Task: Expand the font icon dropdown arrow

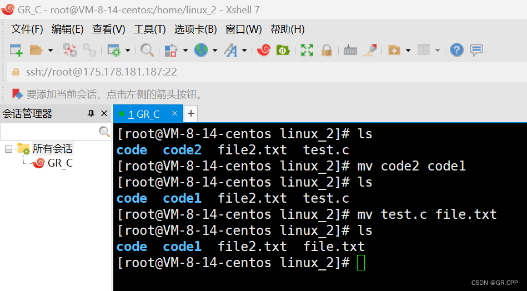Action: [x=244, y=51]
